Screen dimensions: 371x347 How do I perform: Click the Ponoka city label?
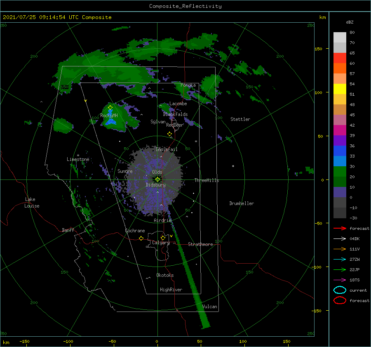pos(188,85)
